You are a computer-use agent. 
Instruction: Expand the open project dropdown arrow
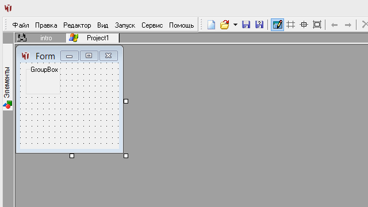(x=235, y=25)
